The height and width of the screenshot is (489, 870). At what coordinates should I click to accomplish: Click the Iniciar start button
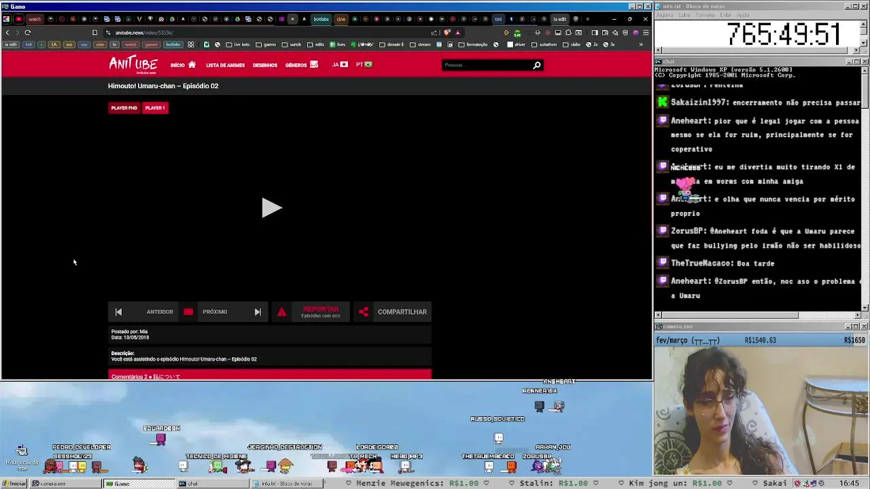pyautogui.click(x=14, y=484)
